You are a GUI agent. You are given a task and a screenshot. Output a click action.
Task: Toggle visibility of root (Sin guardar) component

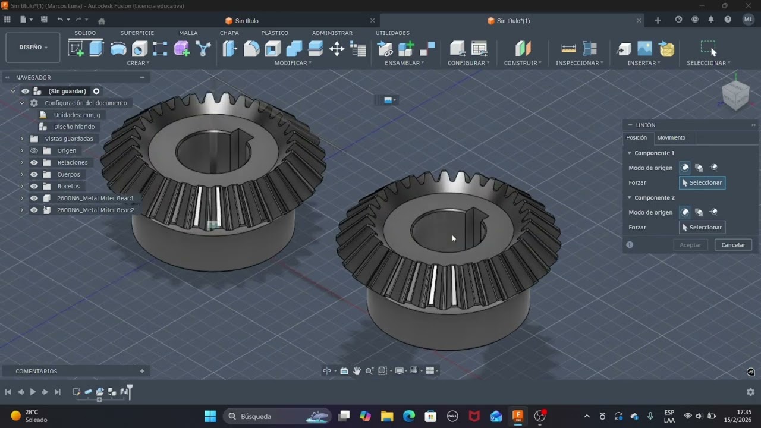25,91
